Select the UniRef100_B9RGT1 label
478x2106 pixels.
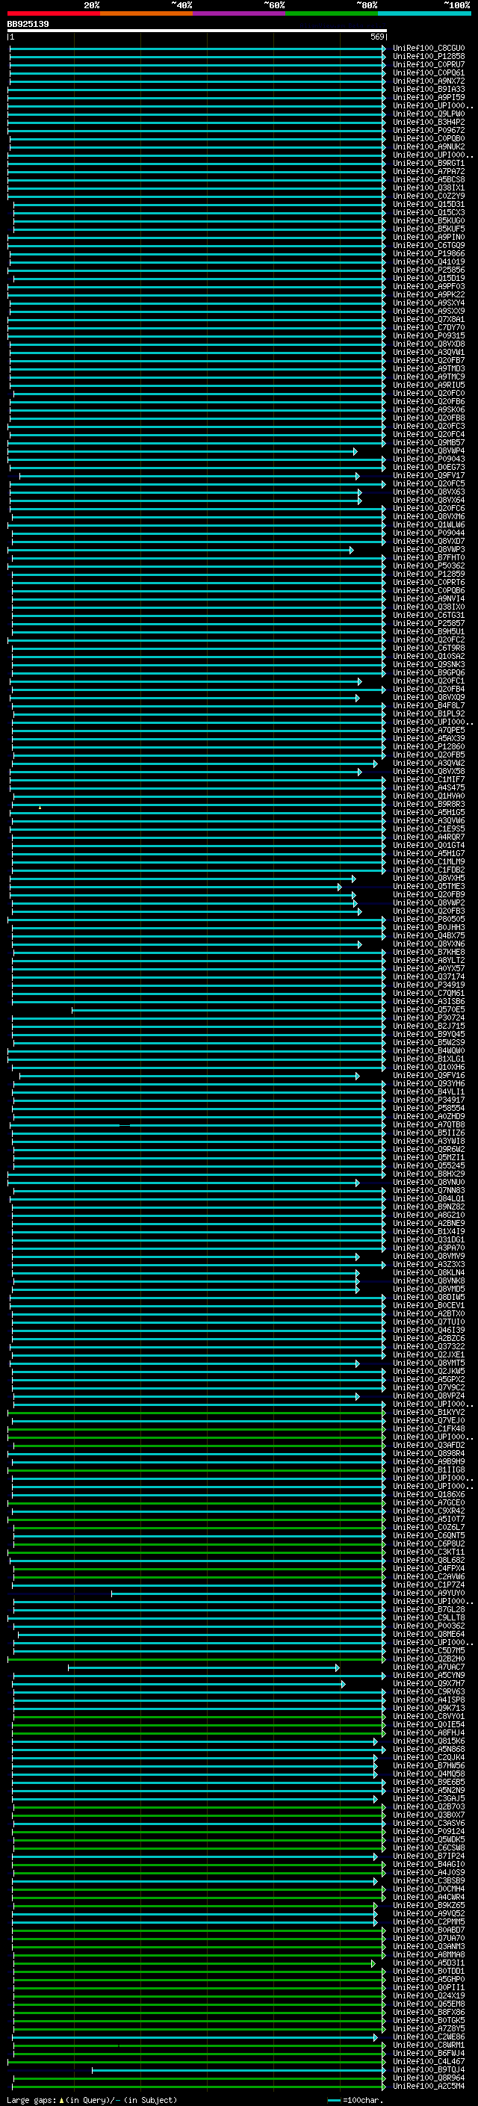(428, 164)
